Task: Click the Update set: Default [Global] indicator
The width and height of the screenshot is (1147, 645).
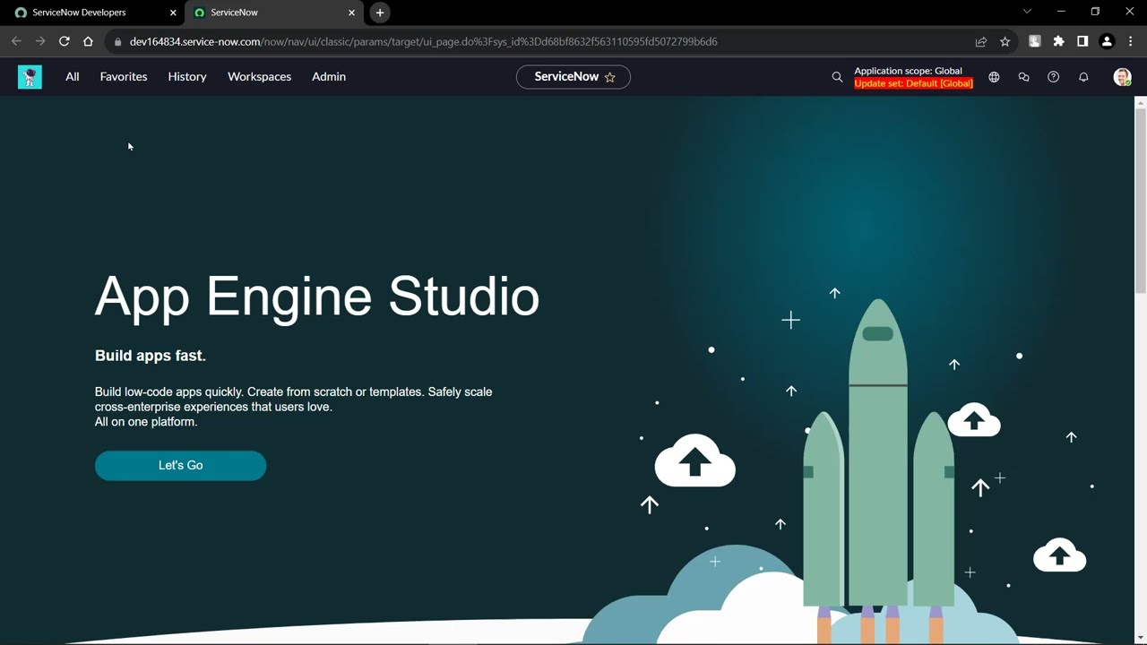Action: tap(913, 83)
